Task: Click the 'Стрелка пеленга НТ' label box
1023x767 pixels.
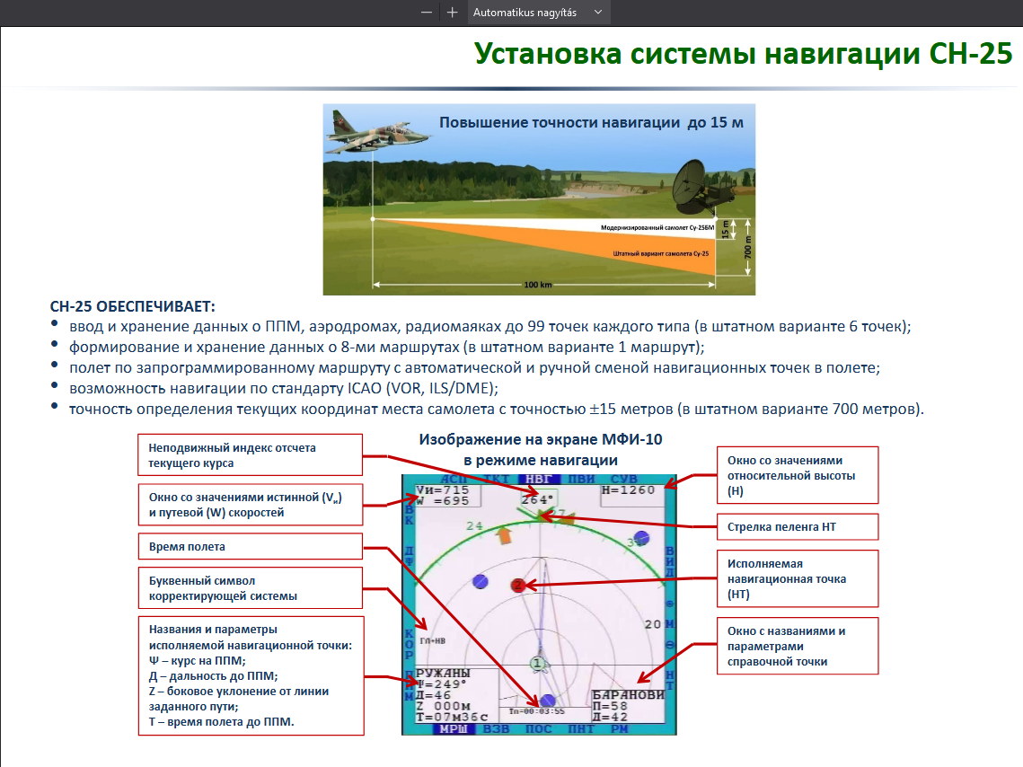Action: [798, 527]
